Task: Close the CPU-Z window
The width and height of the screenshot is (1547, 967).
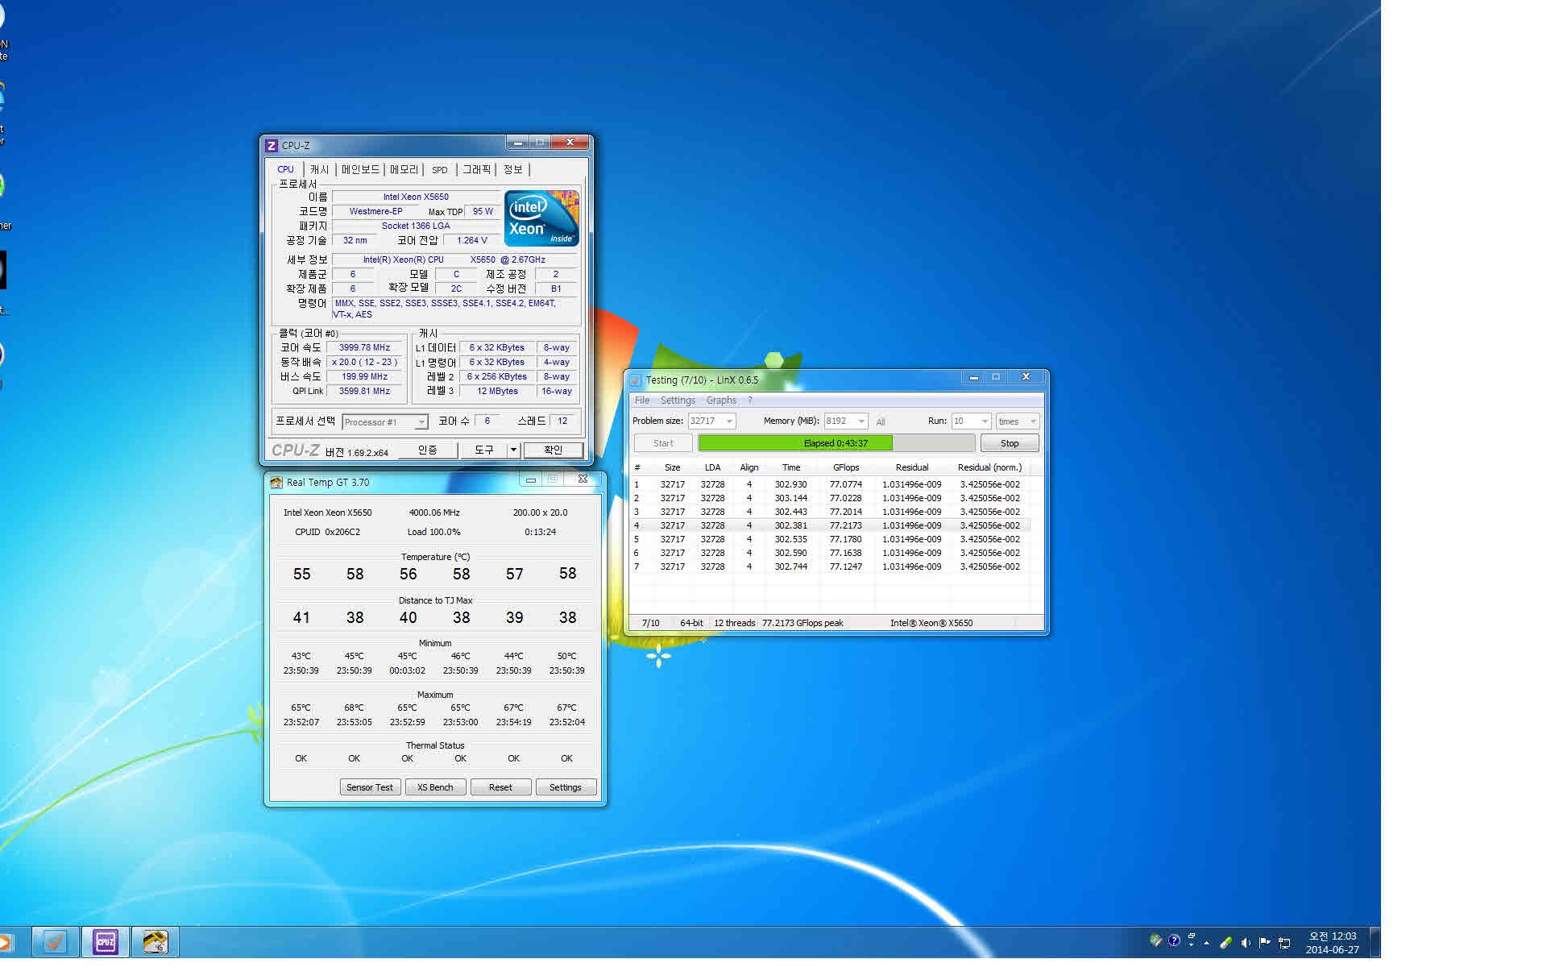Action: (x=570, y=143)
